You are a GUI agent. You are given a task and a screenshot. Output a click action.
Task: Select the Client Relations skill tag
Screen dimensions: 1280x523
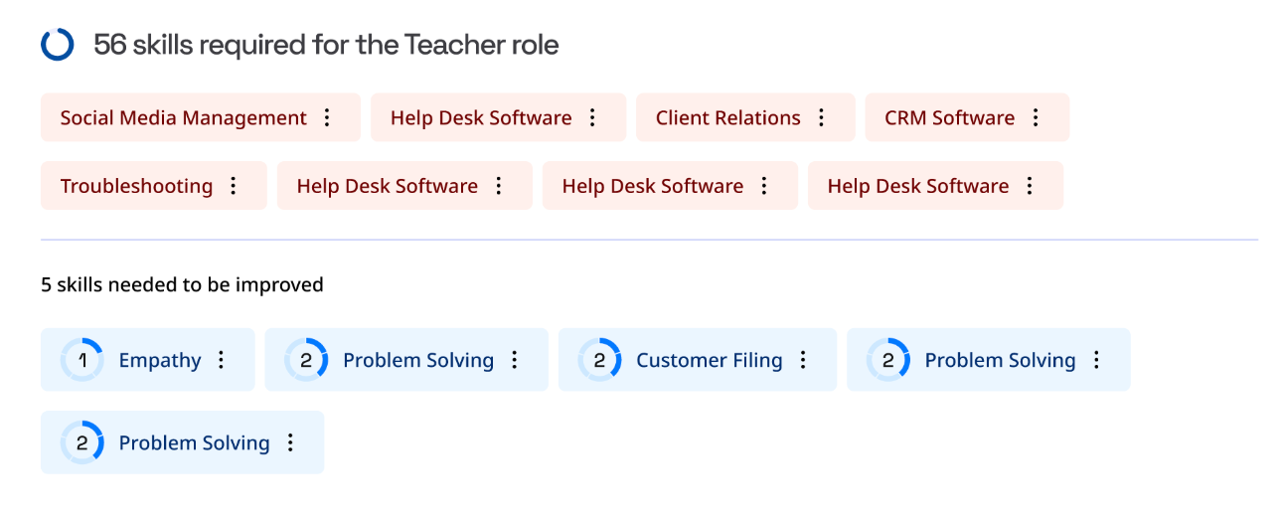[x=727, y=118]
